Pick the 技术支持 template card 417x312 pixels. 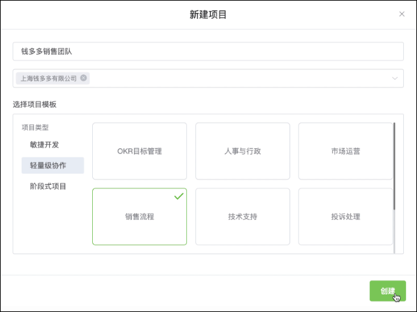[x=242, y=217]
